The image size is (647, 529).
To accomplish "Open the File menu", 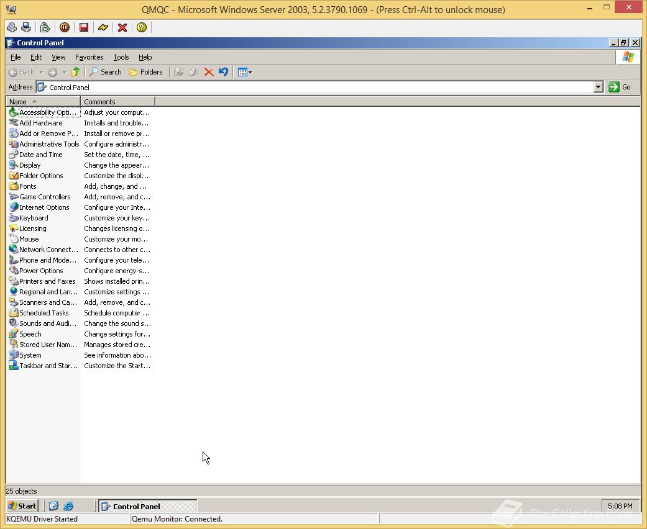I will 16,57.
